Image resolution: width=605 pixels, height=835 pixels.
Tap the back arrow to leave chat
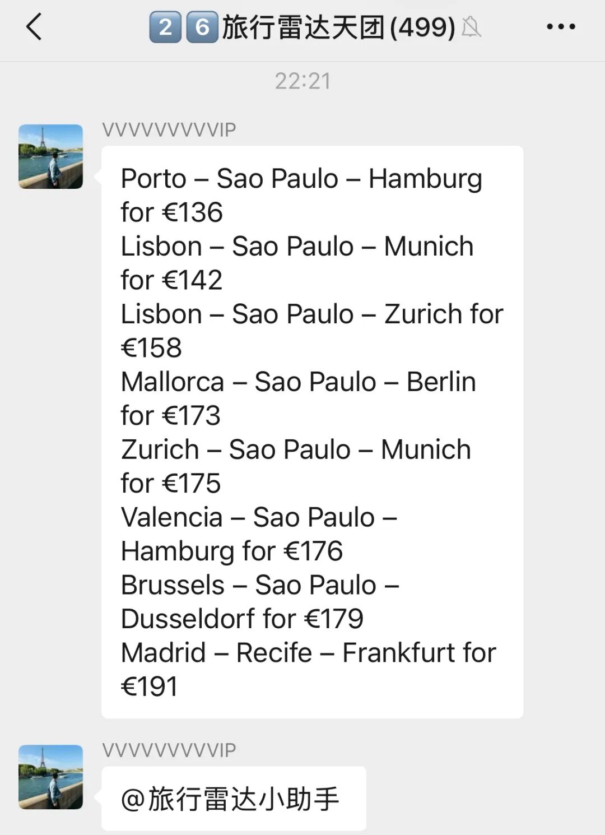[x=34, y=26]
